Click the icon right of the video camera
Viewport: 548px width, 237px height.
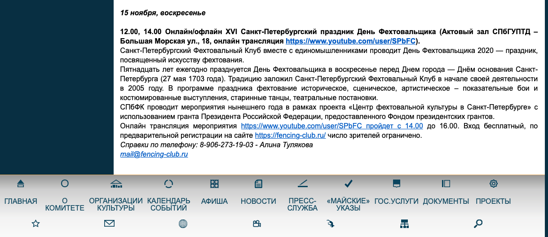click(331, 224)
